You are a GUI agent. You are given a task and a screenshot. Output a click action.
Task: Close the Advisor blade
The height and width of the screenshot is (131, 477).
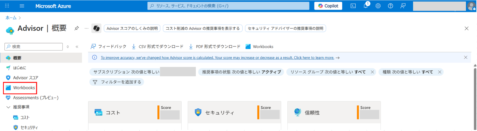466,28
